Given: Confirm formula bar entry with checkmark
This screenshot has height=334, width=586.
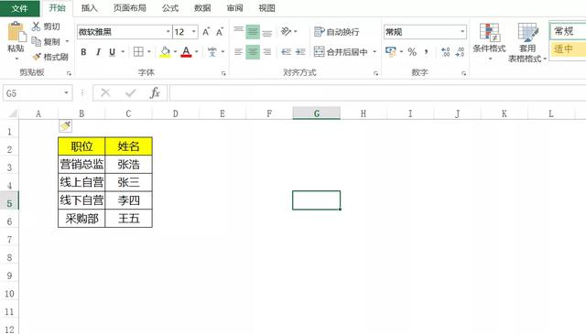Looking at the screenshot, I should pyautogui.click(x=130, y=92).
